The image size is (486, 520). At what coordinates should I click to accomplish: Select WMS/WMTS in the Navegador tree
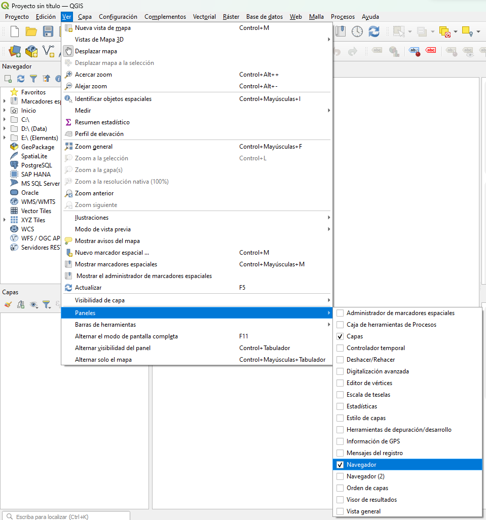38,201
